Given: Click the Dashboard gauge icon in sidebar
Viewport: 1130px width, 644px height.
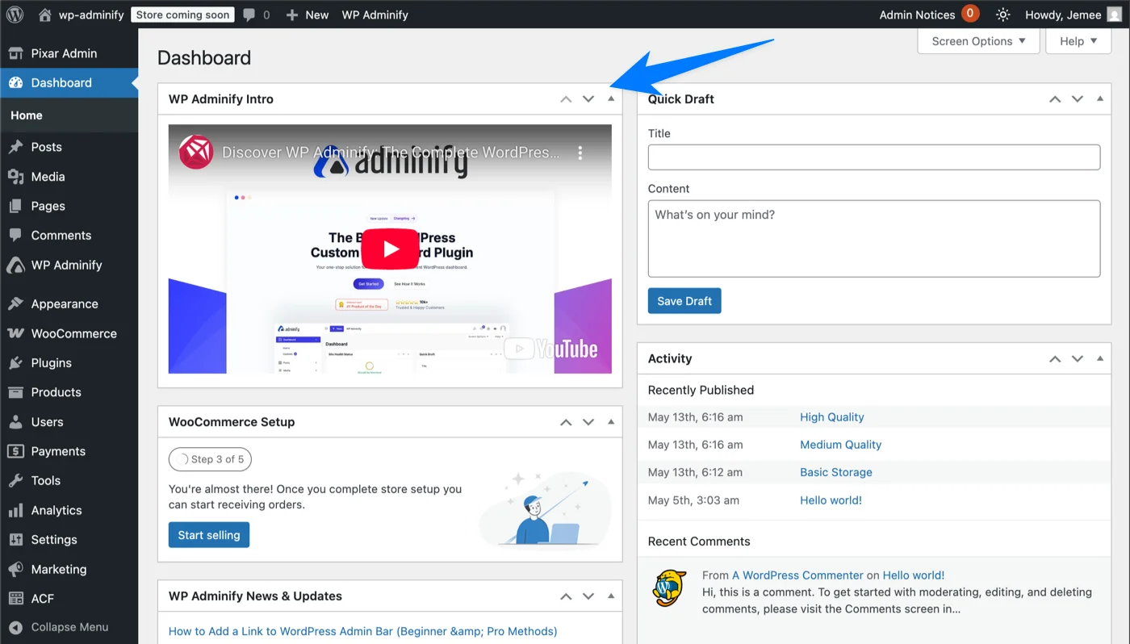Looking at the screenshot, I should pos(15,82).
